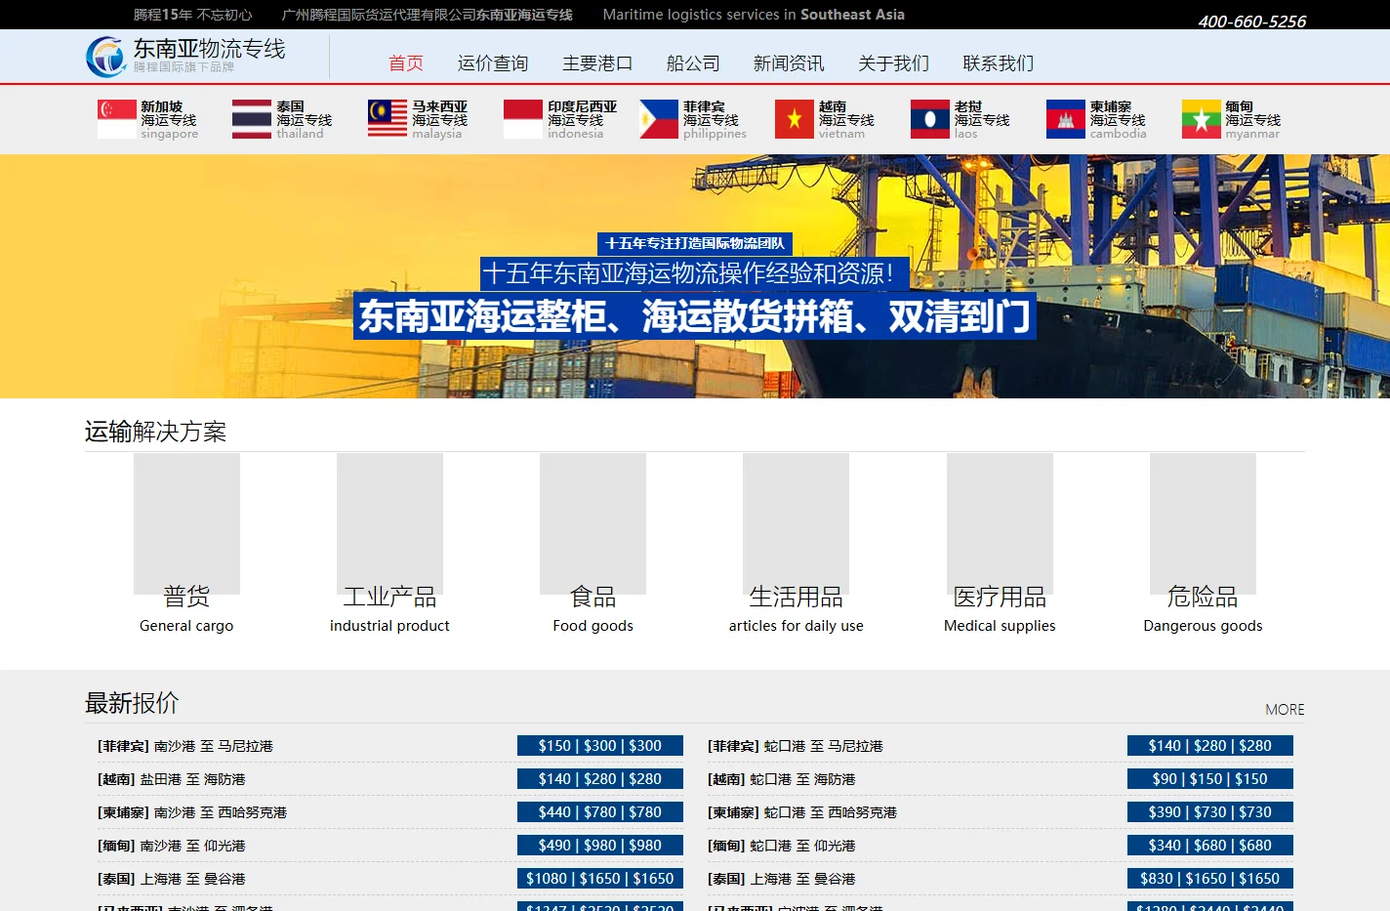Open the 运价查询 menu item

(493, 63)
